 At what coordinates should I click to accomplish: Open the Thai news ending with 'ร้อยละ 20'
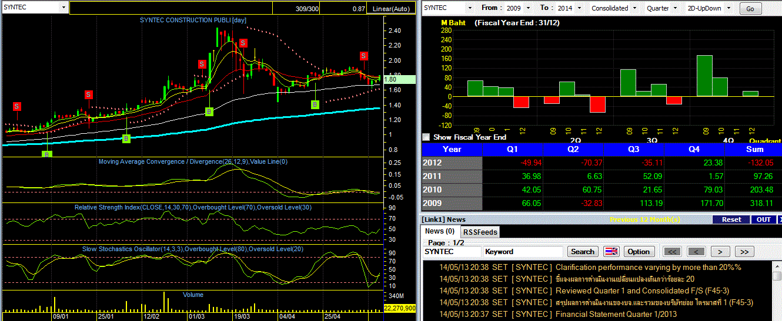coord(625,279)
